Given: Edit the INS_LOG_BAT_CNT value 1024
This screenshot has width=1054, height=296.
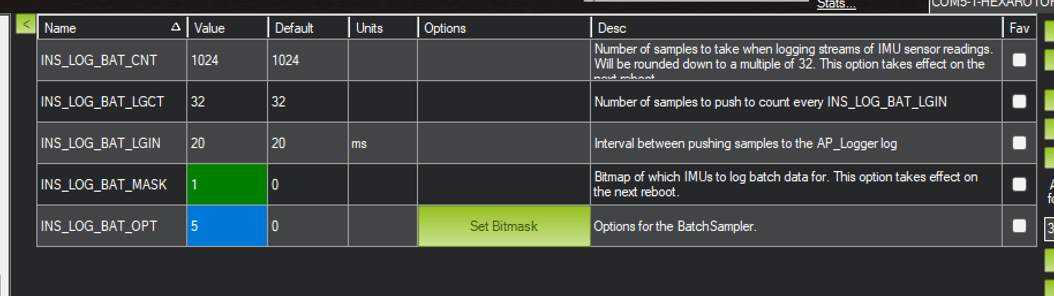Looking at the screenshot, I should click(227, 60).
